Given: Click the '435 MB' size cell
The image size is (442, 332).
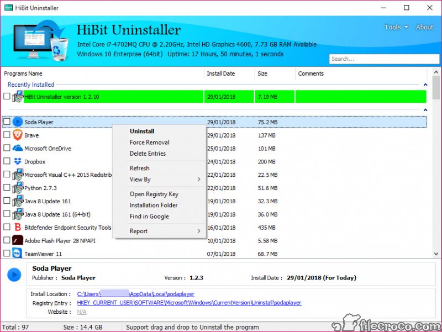Looking at the screenshot, I should 266,228.
